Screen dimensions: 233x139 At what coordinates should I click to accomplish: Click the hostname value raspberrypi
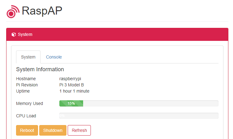point(70,79)
